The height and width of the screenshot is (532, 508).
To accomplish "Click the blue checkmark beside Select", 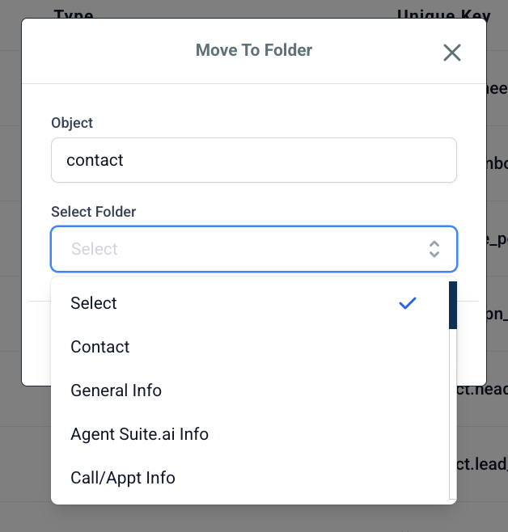I will pos(408,303).
